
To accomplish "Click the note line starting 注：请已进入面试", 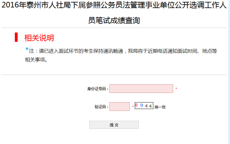I will point(123,51).
